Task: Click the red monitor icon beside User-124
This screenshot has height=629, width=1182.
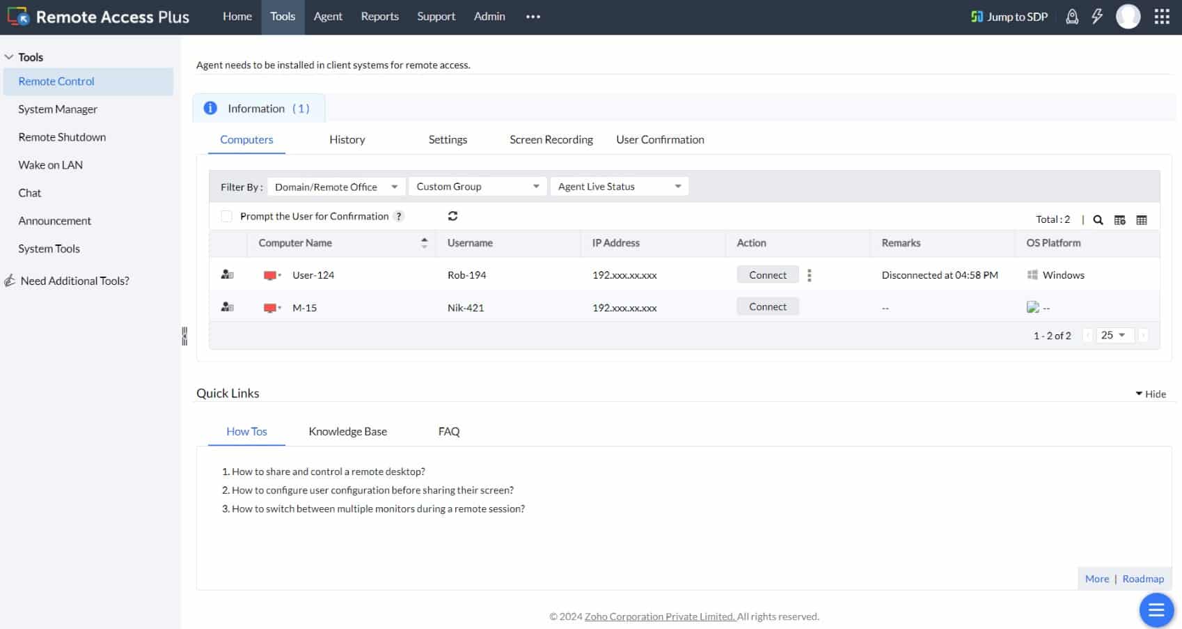Action: pos(271,274)
